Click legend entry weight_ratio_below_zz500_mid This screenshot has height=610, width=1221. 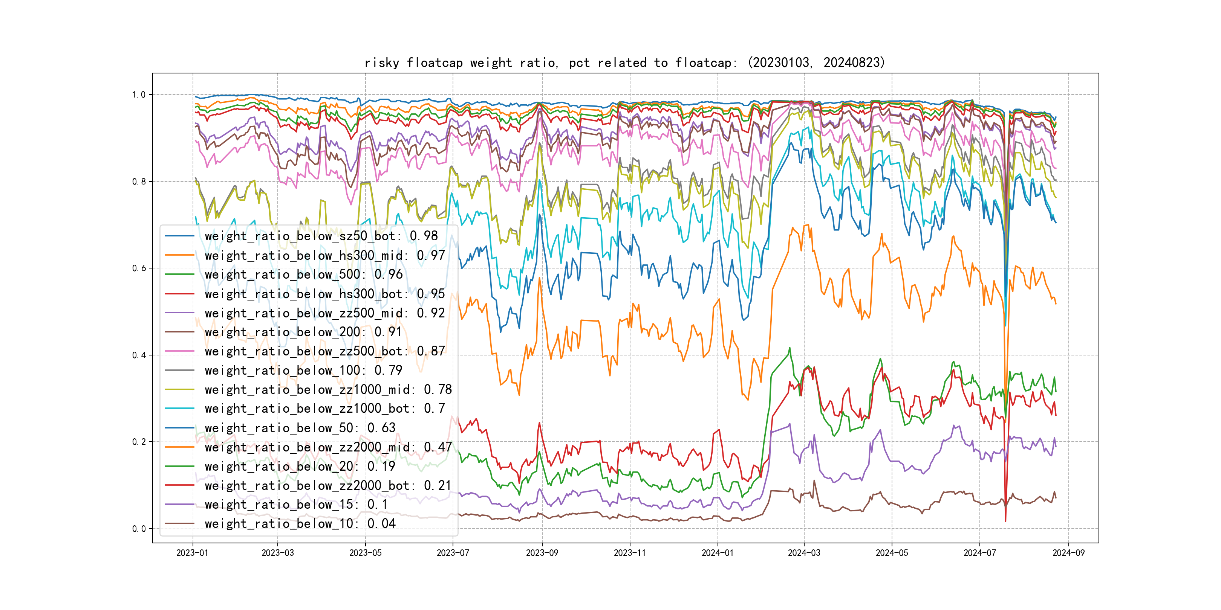pyautogui.click(x=325, y=313)
